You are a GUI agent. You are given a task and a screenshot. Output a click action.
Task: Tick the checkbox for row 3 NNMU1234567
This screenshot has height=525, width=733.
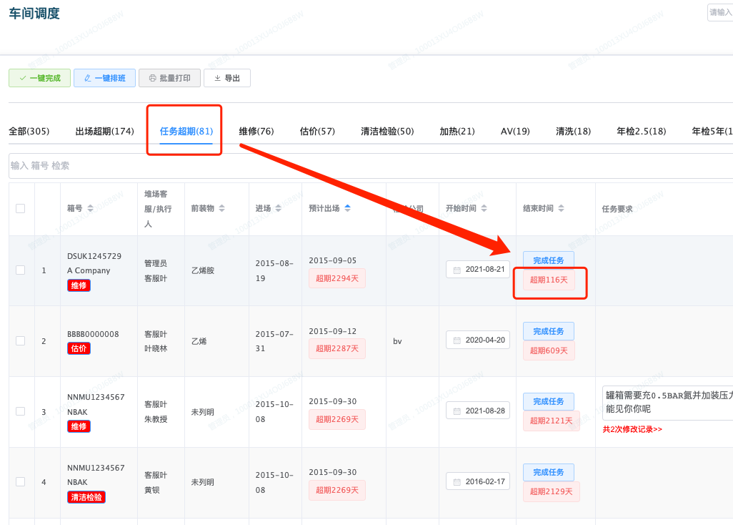click(x=21, y=411)
